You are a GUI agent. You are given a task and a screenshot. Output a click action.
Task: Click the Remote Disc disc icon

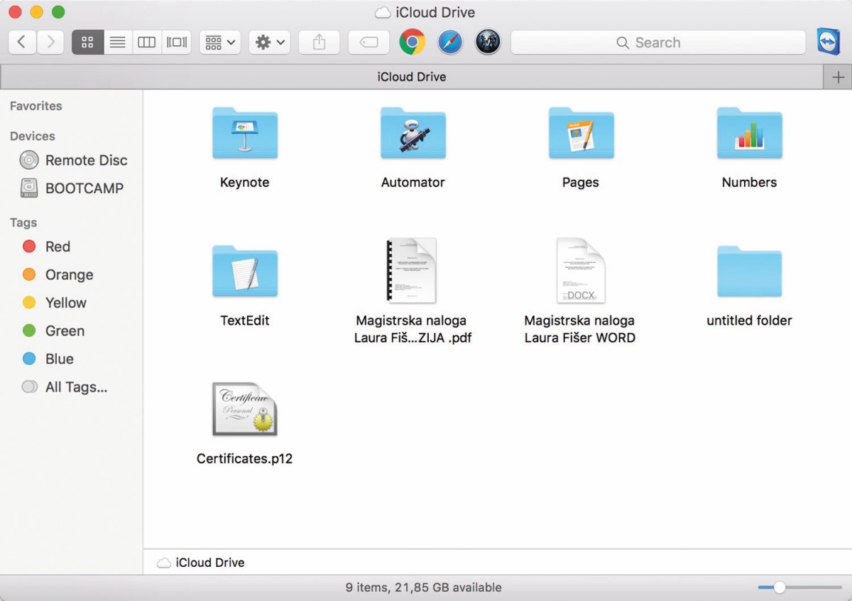(29, 160)
